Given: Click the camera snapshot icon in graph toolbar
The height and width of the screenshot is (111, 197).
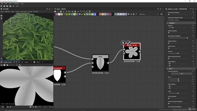Looking at the screenshot, I should (x=61, y=11).
